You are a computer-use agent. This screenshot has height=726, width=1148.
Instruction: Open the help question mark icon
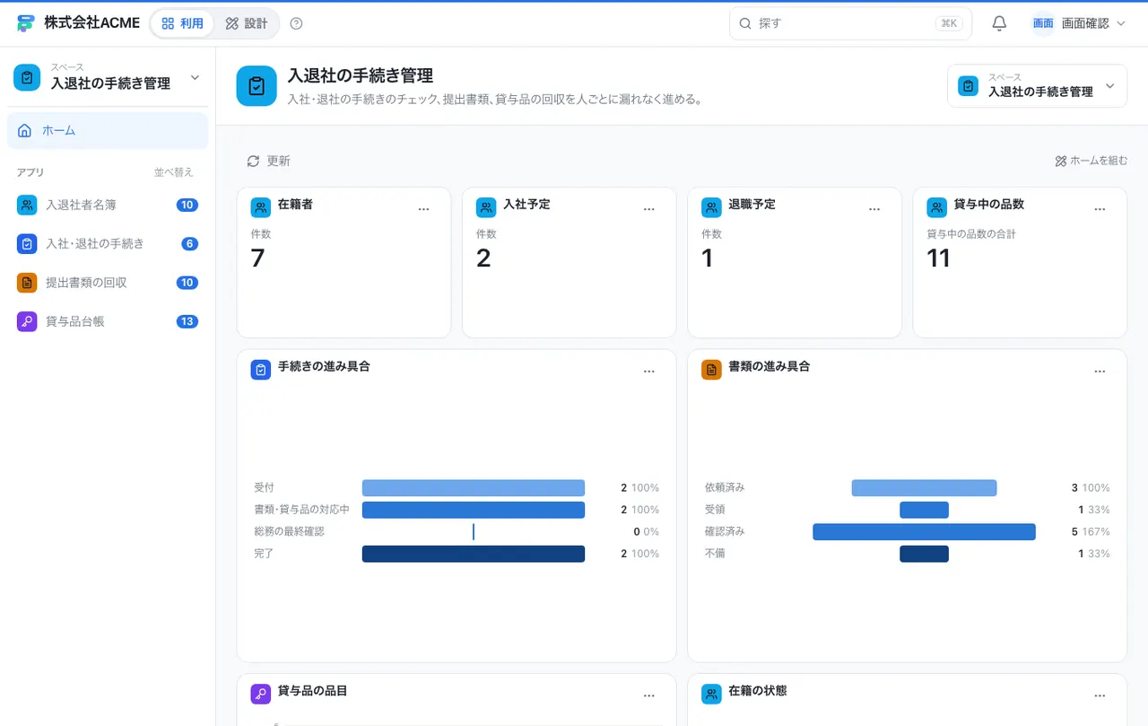click(297, 23)
